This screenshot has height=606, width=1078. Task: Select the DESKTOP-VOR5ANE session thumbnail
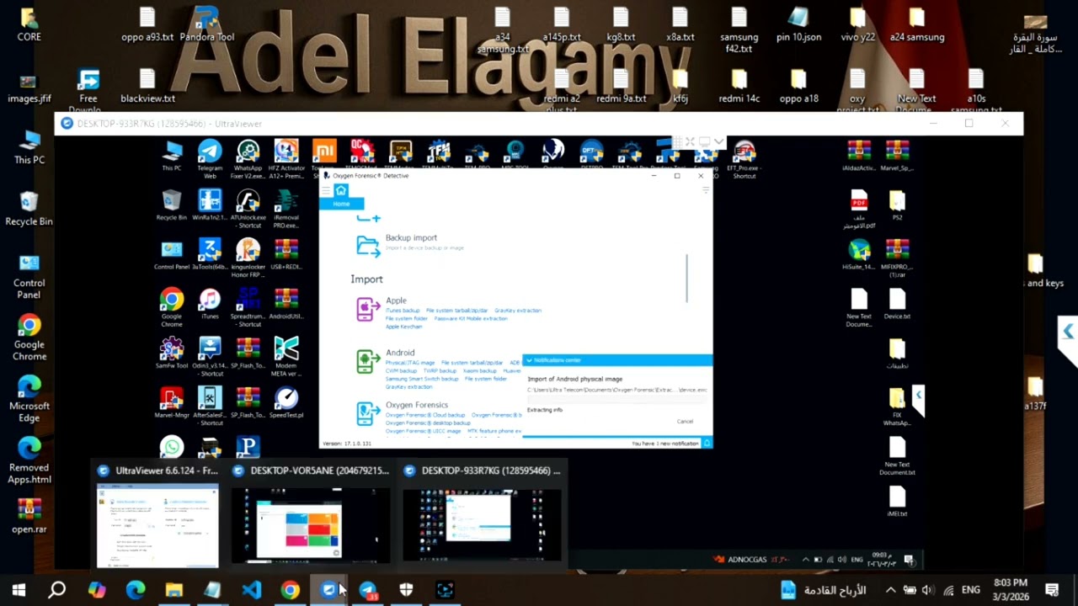coord(311,515)
